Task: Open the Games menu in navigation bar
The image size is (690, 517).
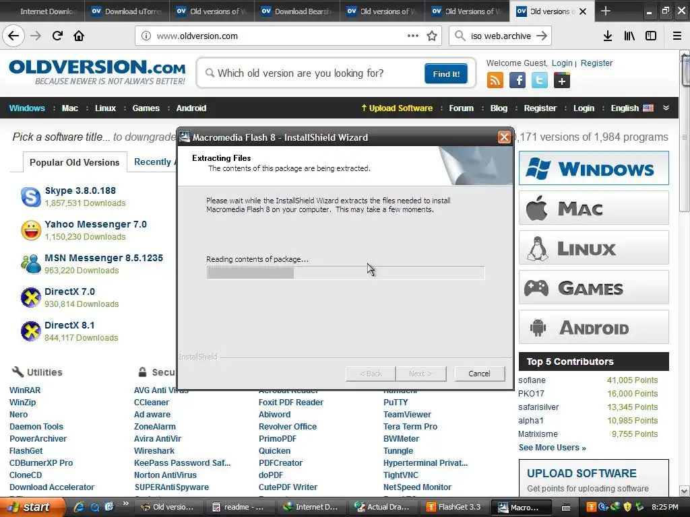Action: [x=146, y=108]
